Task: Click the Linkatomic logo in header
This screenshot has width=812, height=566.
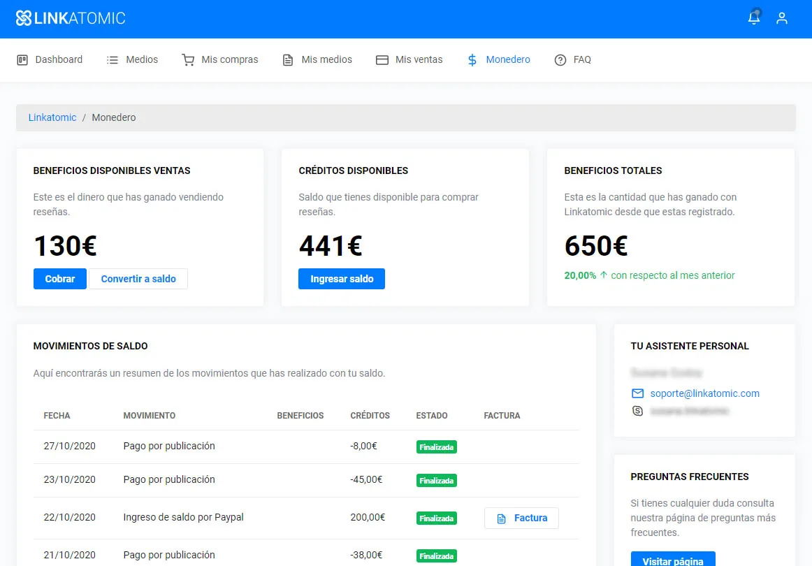Action: 71,18
